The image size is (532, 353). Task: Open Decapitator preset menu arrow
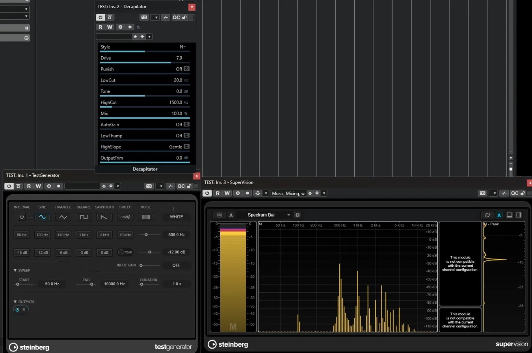(149, 37)
